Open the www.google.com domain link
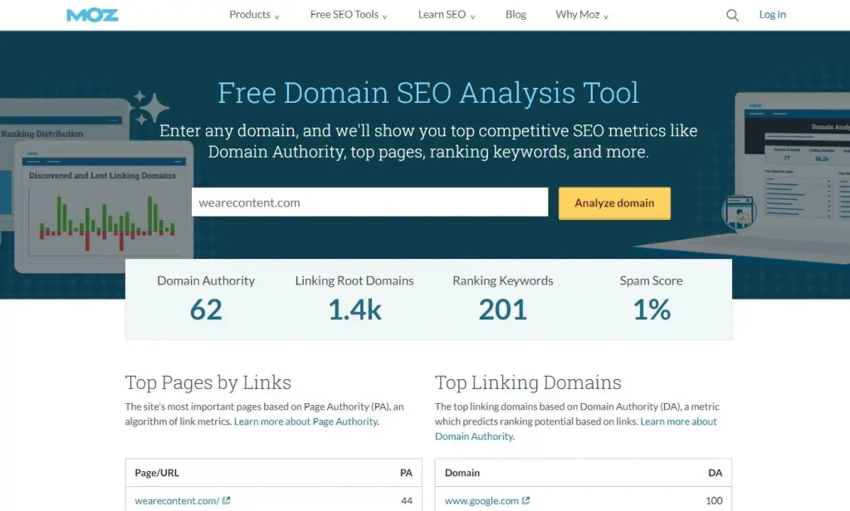The width and height of the screenshot is (850, 511). (481, 501)
